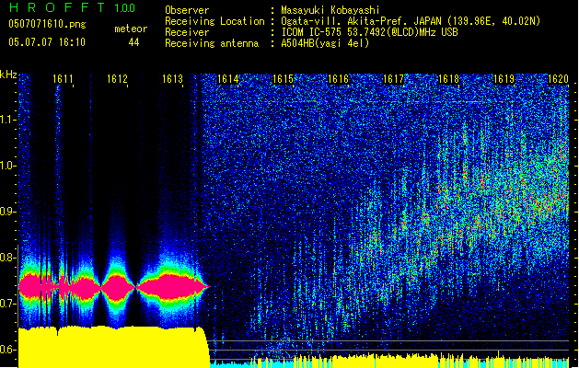Click the 1.0 kHz axis label

pyautogui.click(x=7, y=166)
